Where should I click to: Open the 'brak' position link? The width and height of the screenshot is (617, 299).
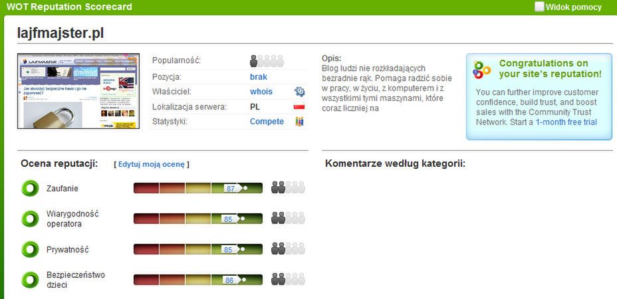259,76
